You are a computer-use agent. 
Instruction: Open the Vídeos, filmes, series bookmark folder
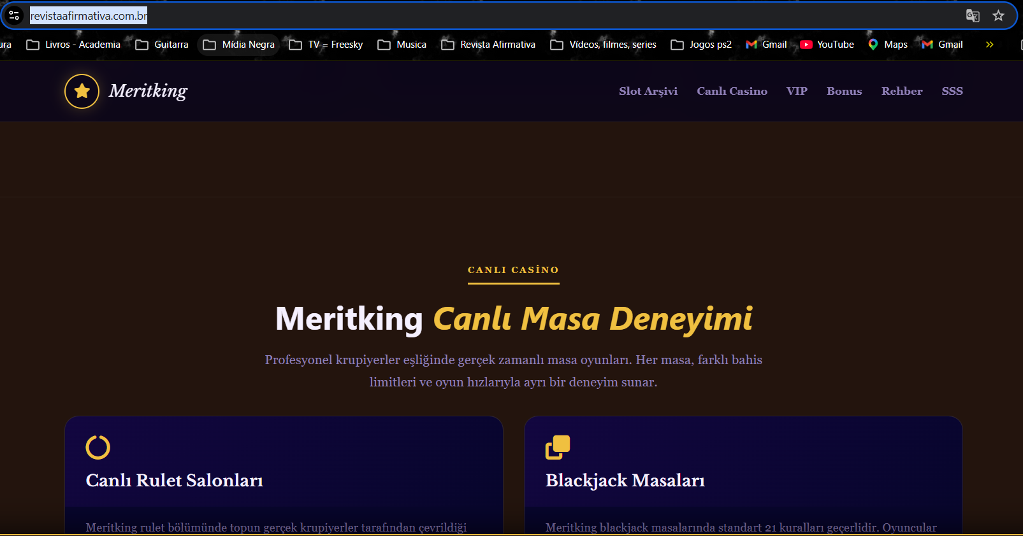tap(604, 45)
